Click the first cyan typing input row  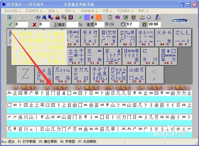tap(99, 99)
